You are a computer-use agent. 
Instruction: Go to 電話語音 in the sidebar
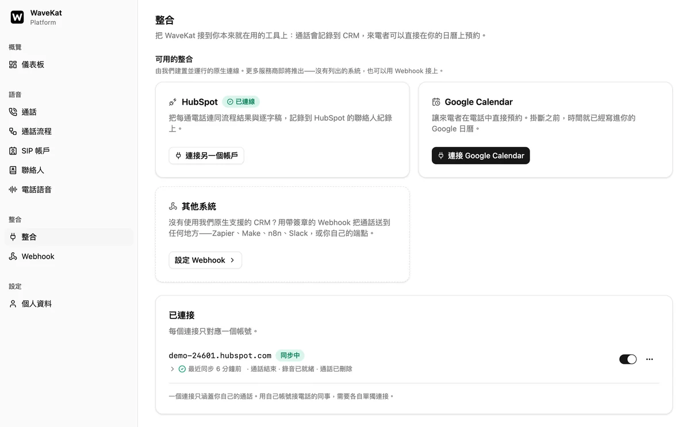point(69,190)
